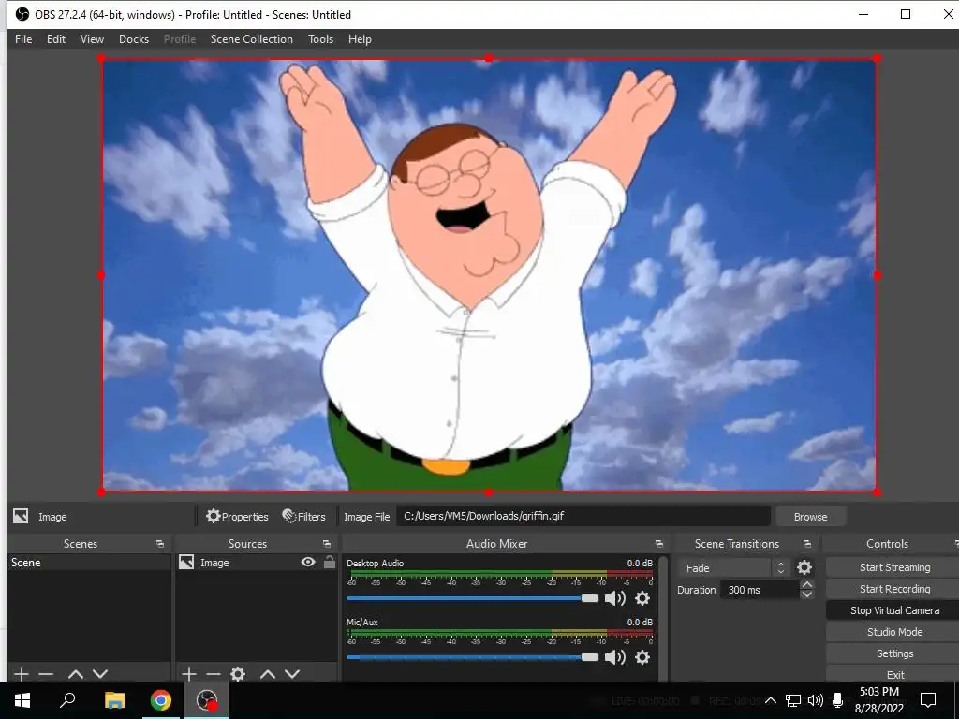Click the Audio Mixer vertical scrollbar
The height and width of the screenshot is (719, 959).
click(664, 617)
